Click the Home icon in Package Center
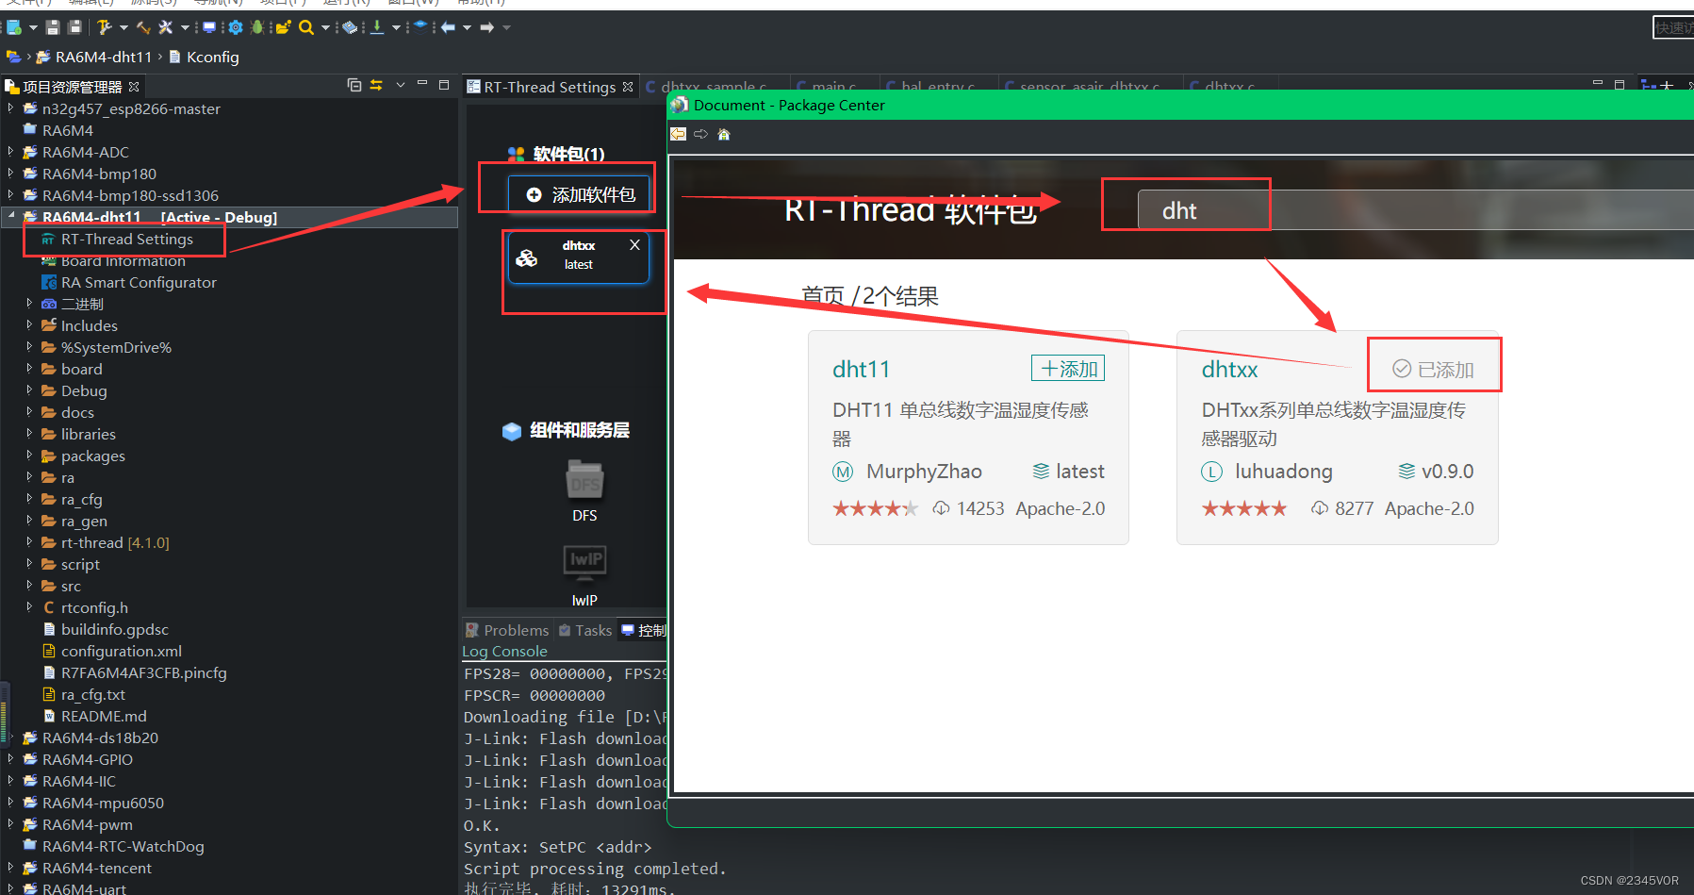The height and width of the screenshot is (895, 1694). point(723,134)
